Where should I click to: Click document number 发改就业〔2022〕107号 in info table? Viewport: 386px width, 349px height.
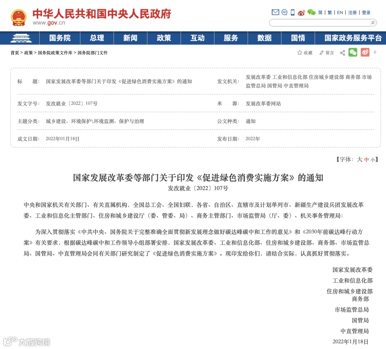(x=71, y=104)
